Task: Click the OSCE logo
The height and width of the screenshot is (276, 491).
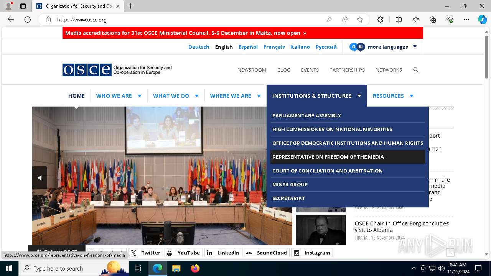Action: coord(117,70)
